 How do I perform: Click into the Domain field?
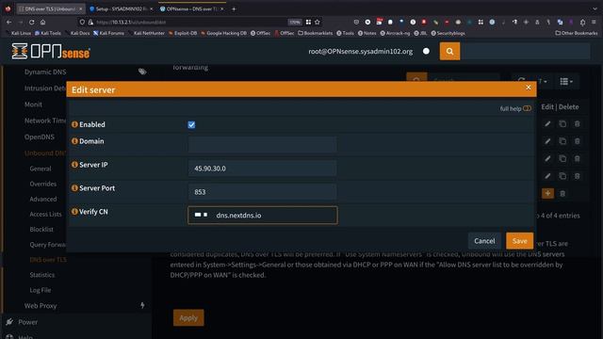[x=262, y=144]
